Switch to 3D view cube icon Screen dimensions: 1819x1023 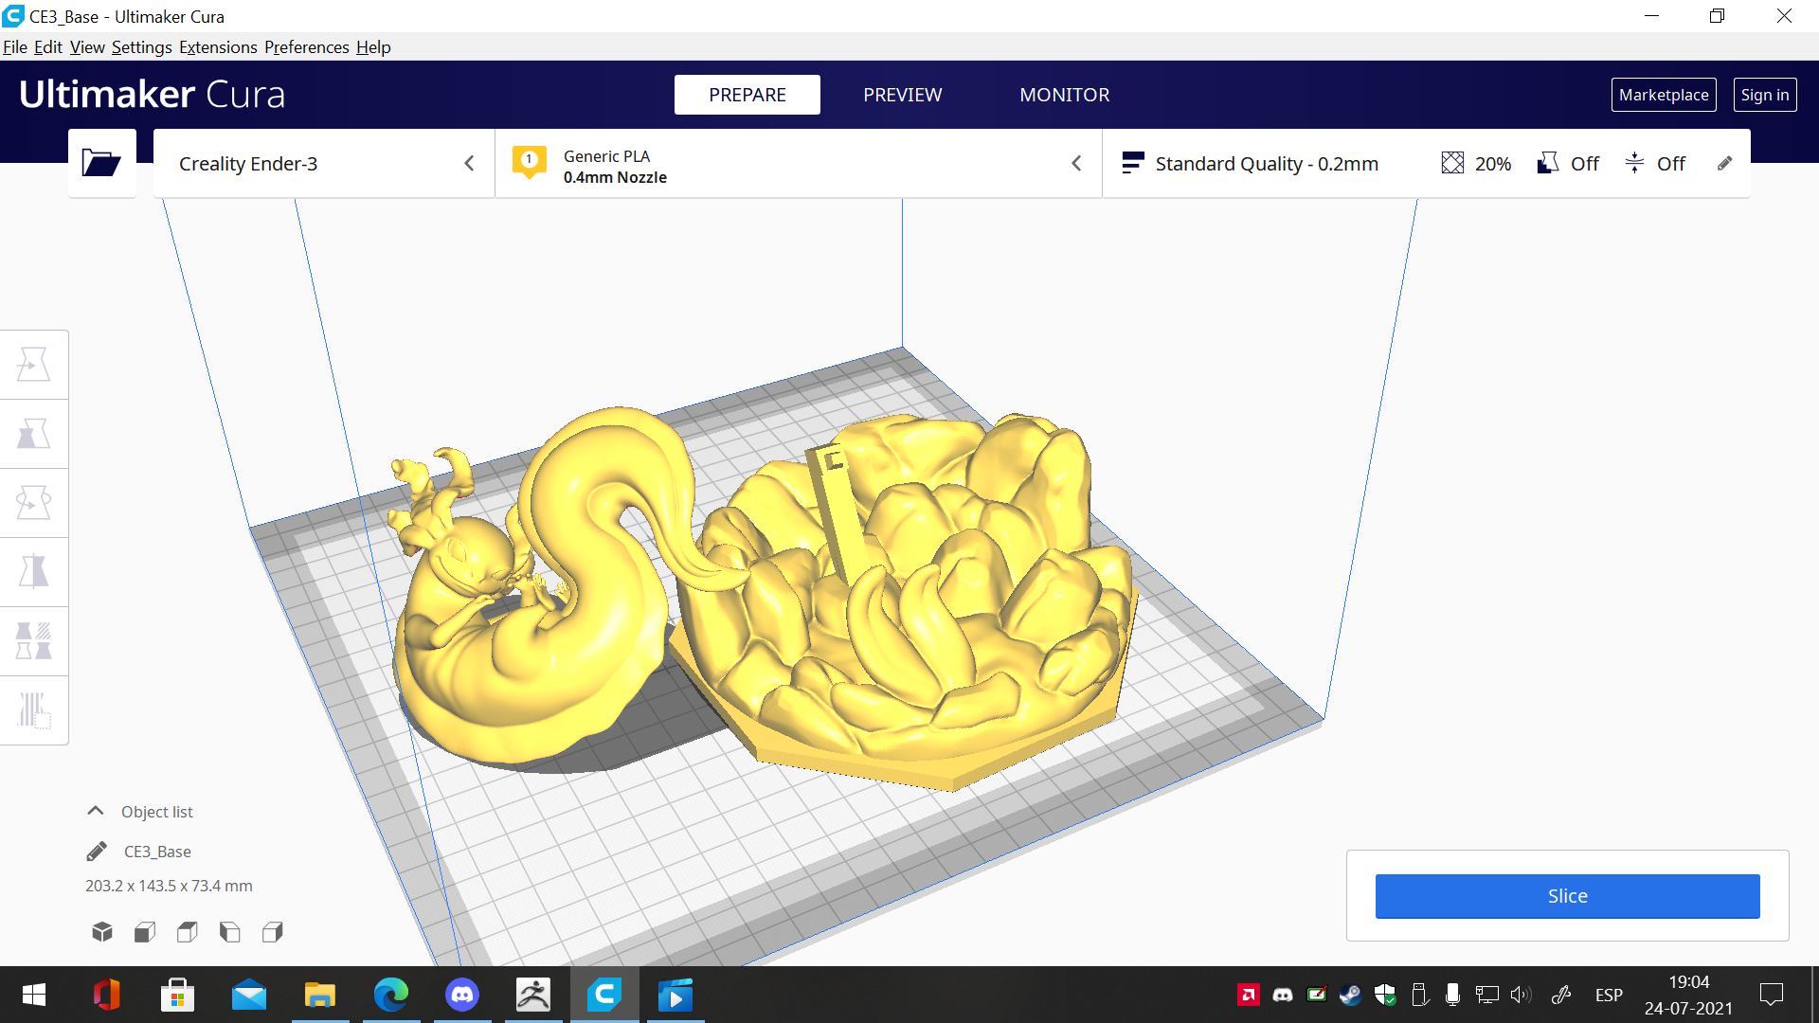tap(102, 932)
